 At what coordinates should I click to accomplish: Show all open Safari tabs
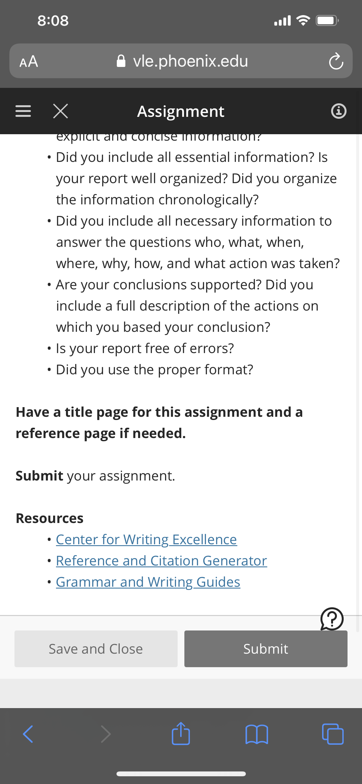tap(332, 734)
